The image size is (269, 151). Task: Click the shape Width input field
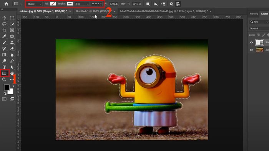(114, 4)
